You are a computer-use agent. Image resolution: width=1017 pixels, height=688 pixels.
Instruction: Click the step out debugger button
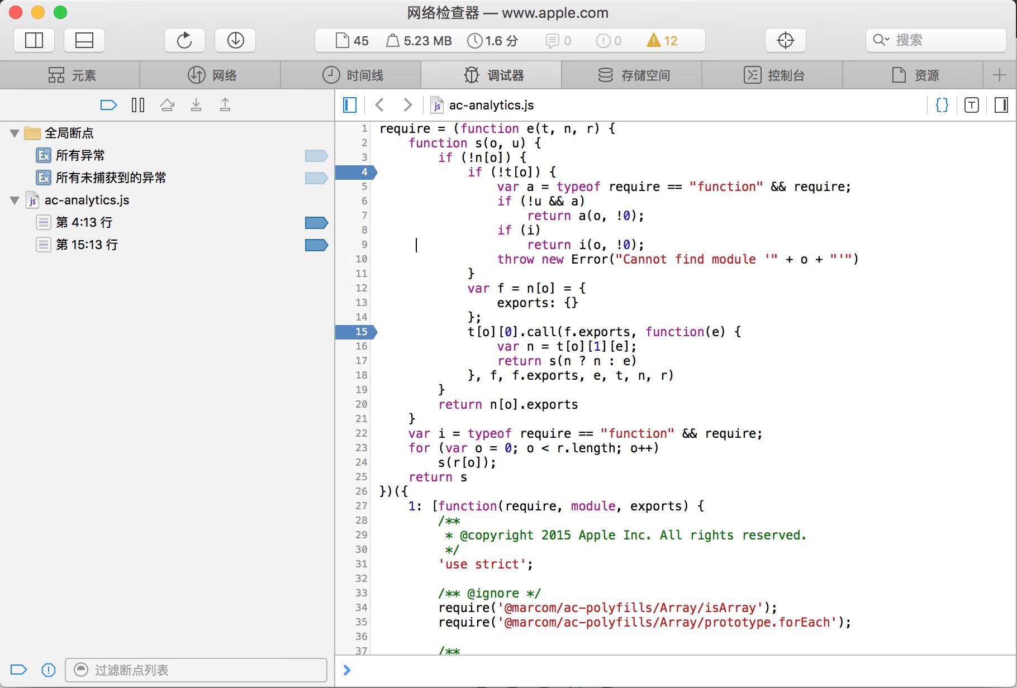coord(225,105)
